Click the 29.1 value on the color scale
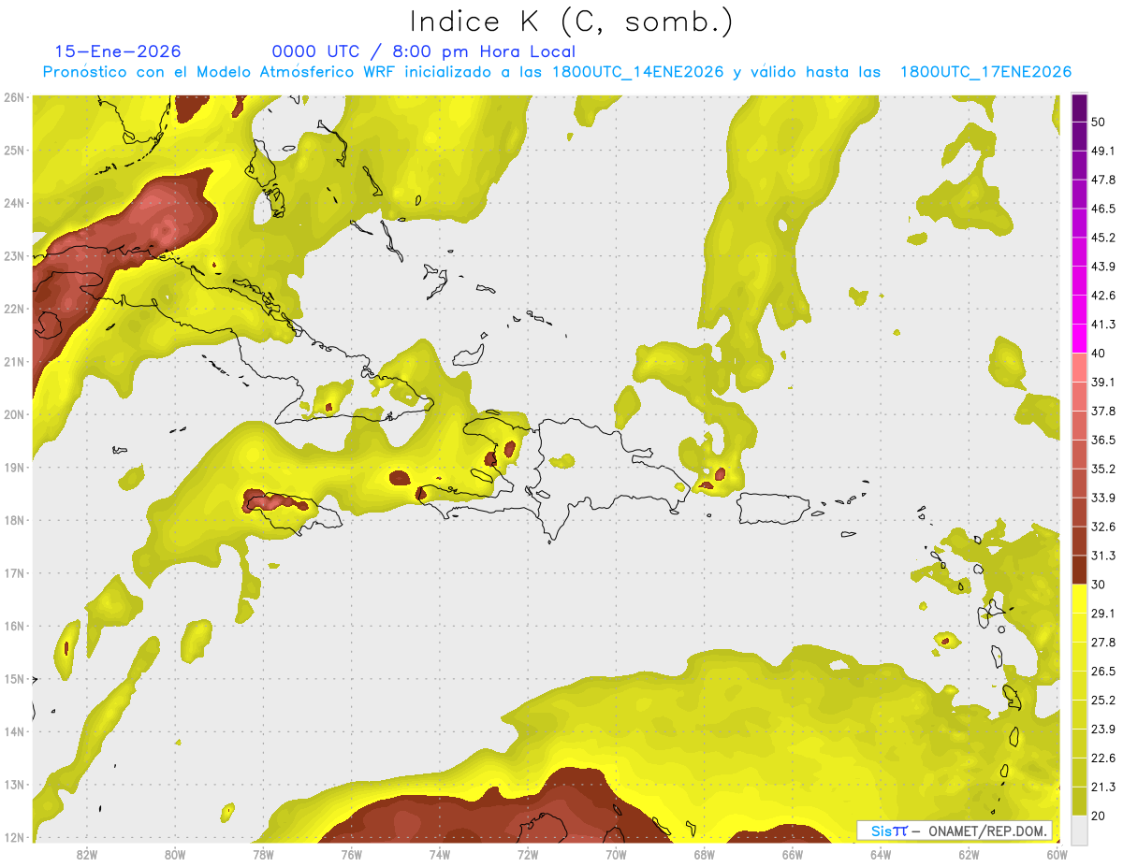 (x=1103, y=614)
